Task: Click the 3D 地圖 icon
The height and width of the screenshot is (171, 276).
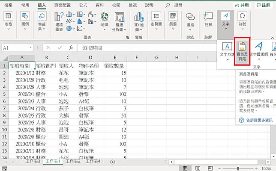Action: pos(139,17)
